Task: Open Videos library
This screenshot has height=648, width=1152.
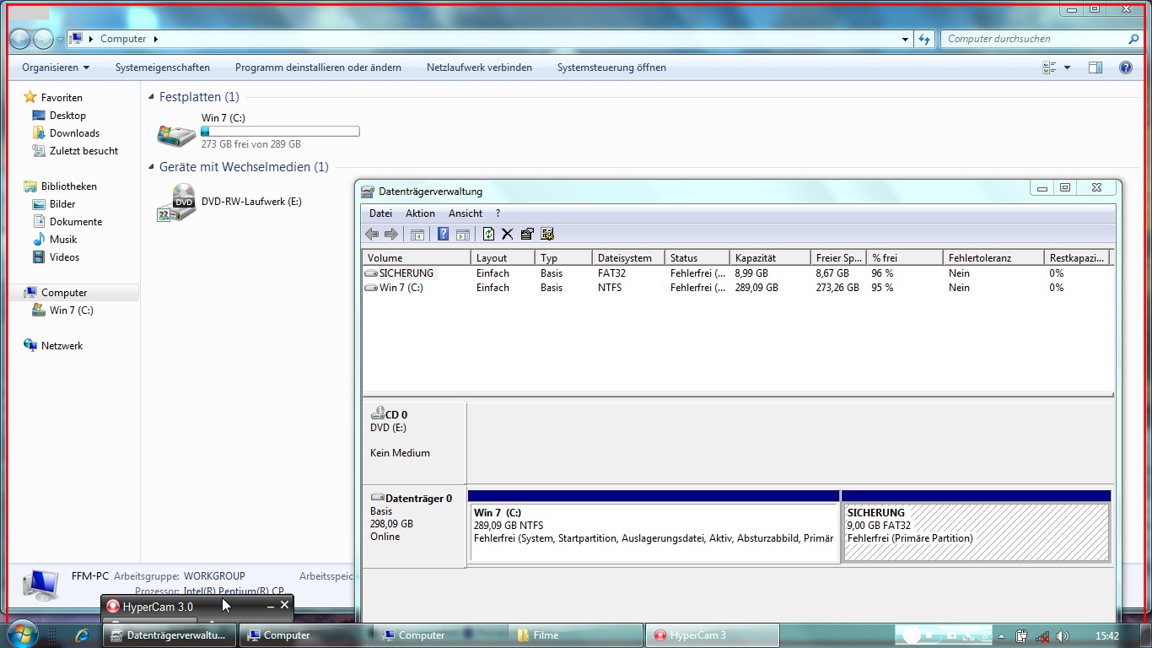Action: (x=64, y=257)
